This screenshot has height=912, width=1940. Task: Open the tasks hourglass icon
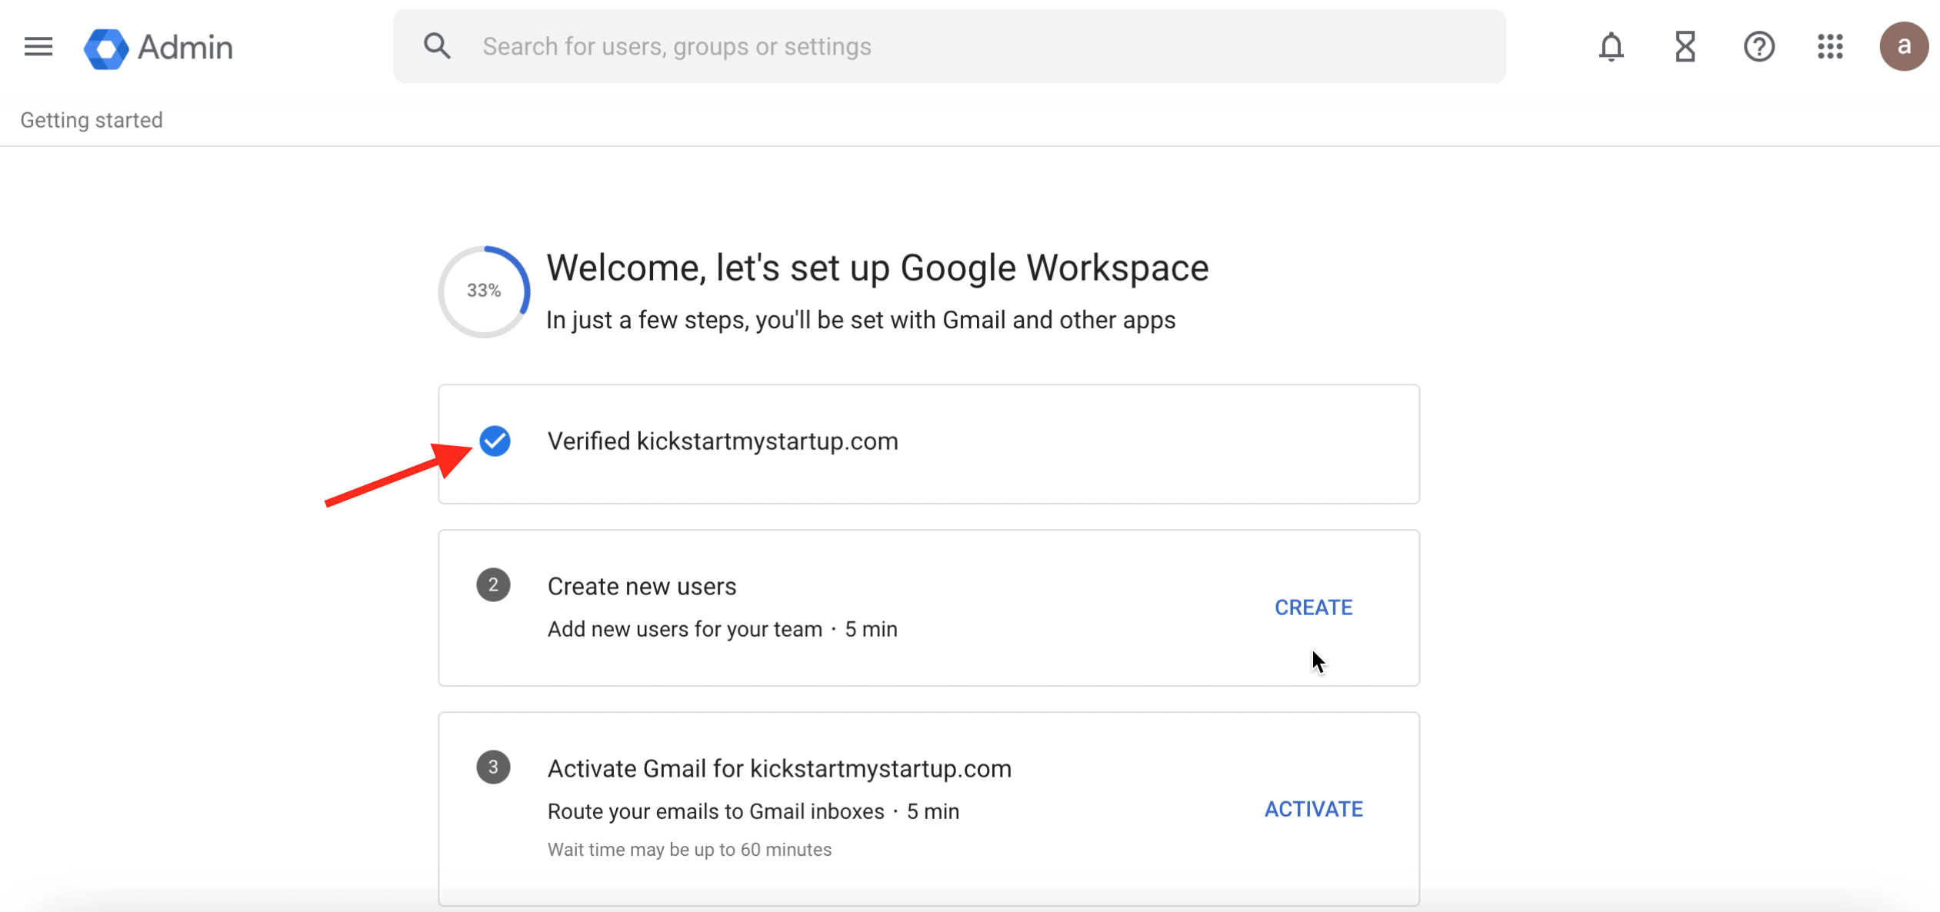[1685, 47]
